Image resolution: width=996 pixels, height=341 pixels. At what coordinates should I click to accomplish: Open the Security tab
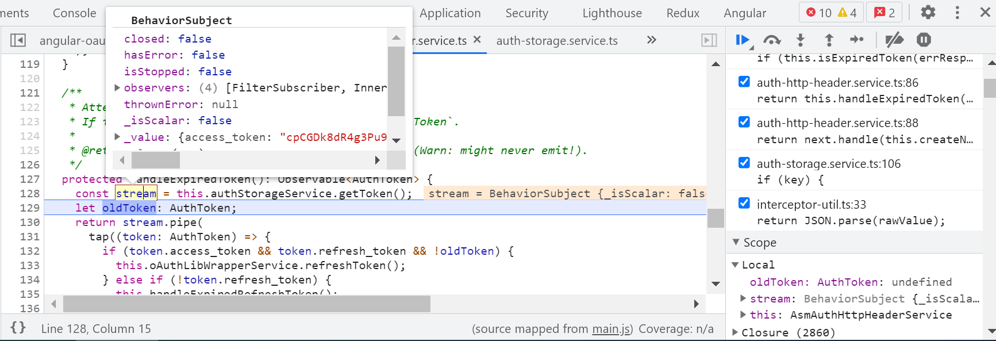coord(526,13)
